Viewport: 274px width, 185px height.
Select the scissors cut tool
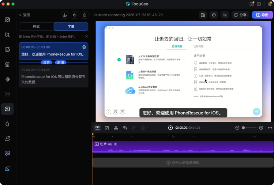click(x=116, y=128)
